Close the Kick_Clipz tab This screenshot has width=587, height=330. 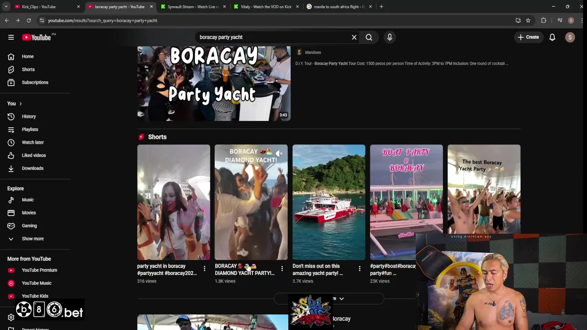point(78,7)
